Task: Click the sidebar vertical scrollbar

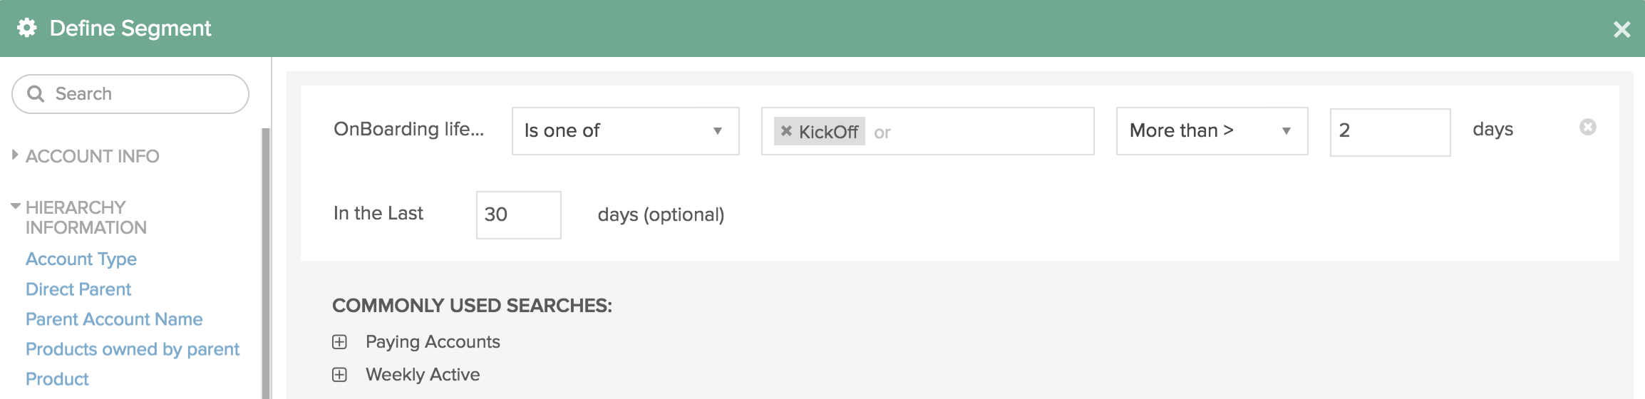Action: 266,264
